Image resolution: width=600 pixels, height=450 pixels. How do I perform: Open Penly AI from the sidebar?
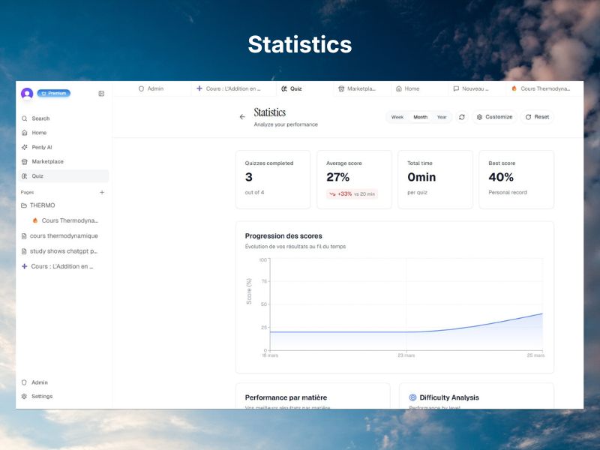pyautogui.click(x=41, y=147)
